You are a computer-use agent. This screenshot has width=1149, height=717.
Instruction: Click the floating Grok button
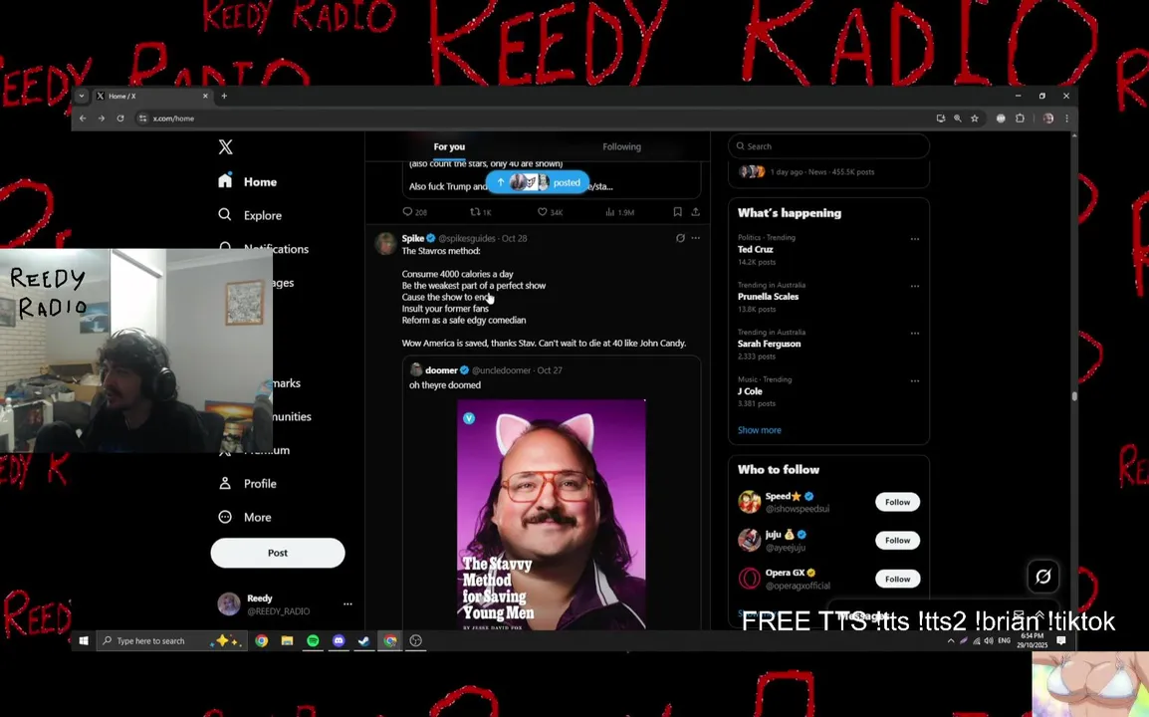[x=1042, y=577]
